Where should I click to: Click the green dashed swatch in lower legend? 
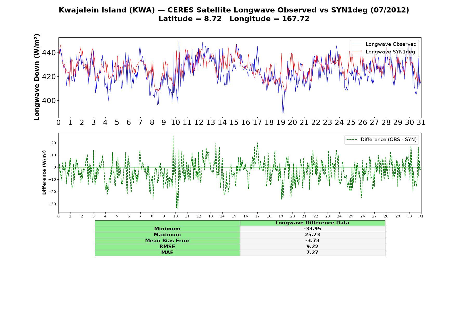pyautogui.click(x=352, y=140)
